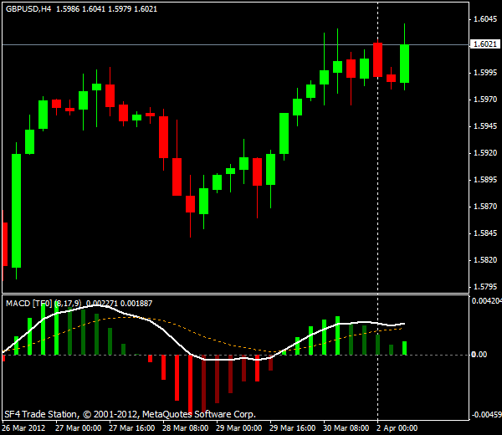Select the MACD indicator label
502x435 pixels.
point(28,303)
